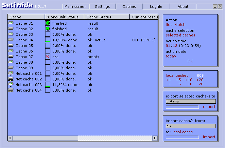
Task: Click the network icon for Net cache 001
Action: (11, 74)
